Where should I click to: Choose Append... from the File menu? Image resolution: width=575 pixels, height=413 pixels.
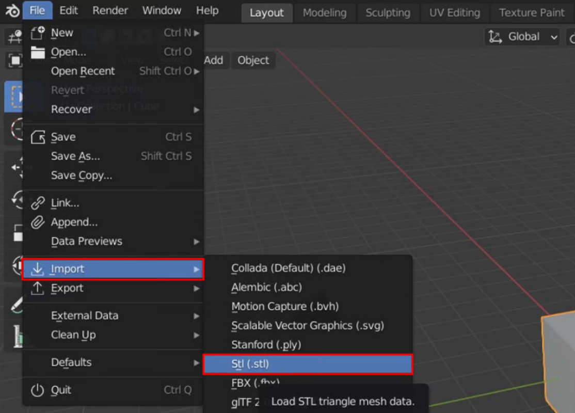click(114, 223)
